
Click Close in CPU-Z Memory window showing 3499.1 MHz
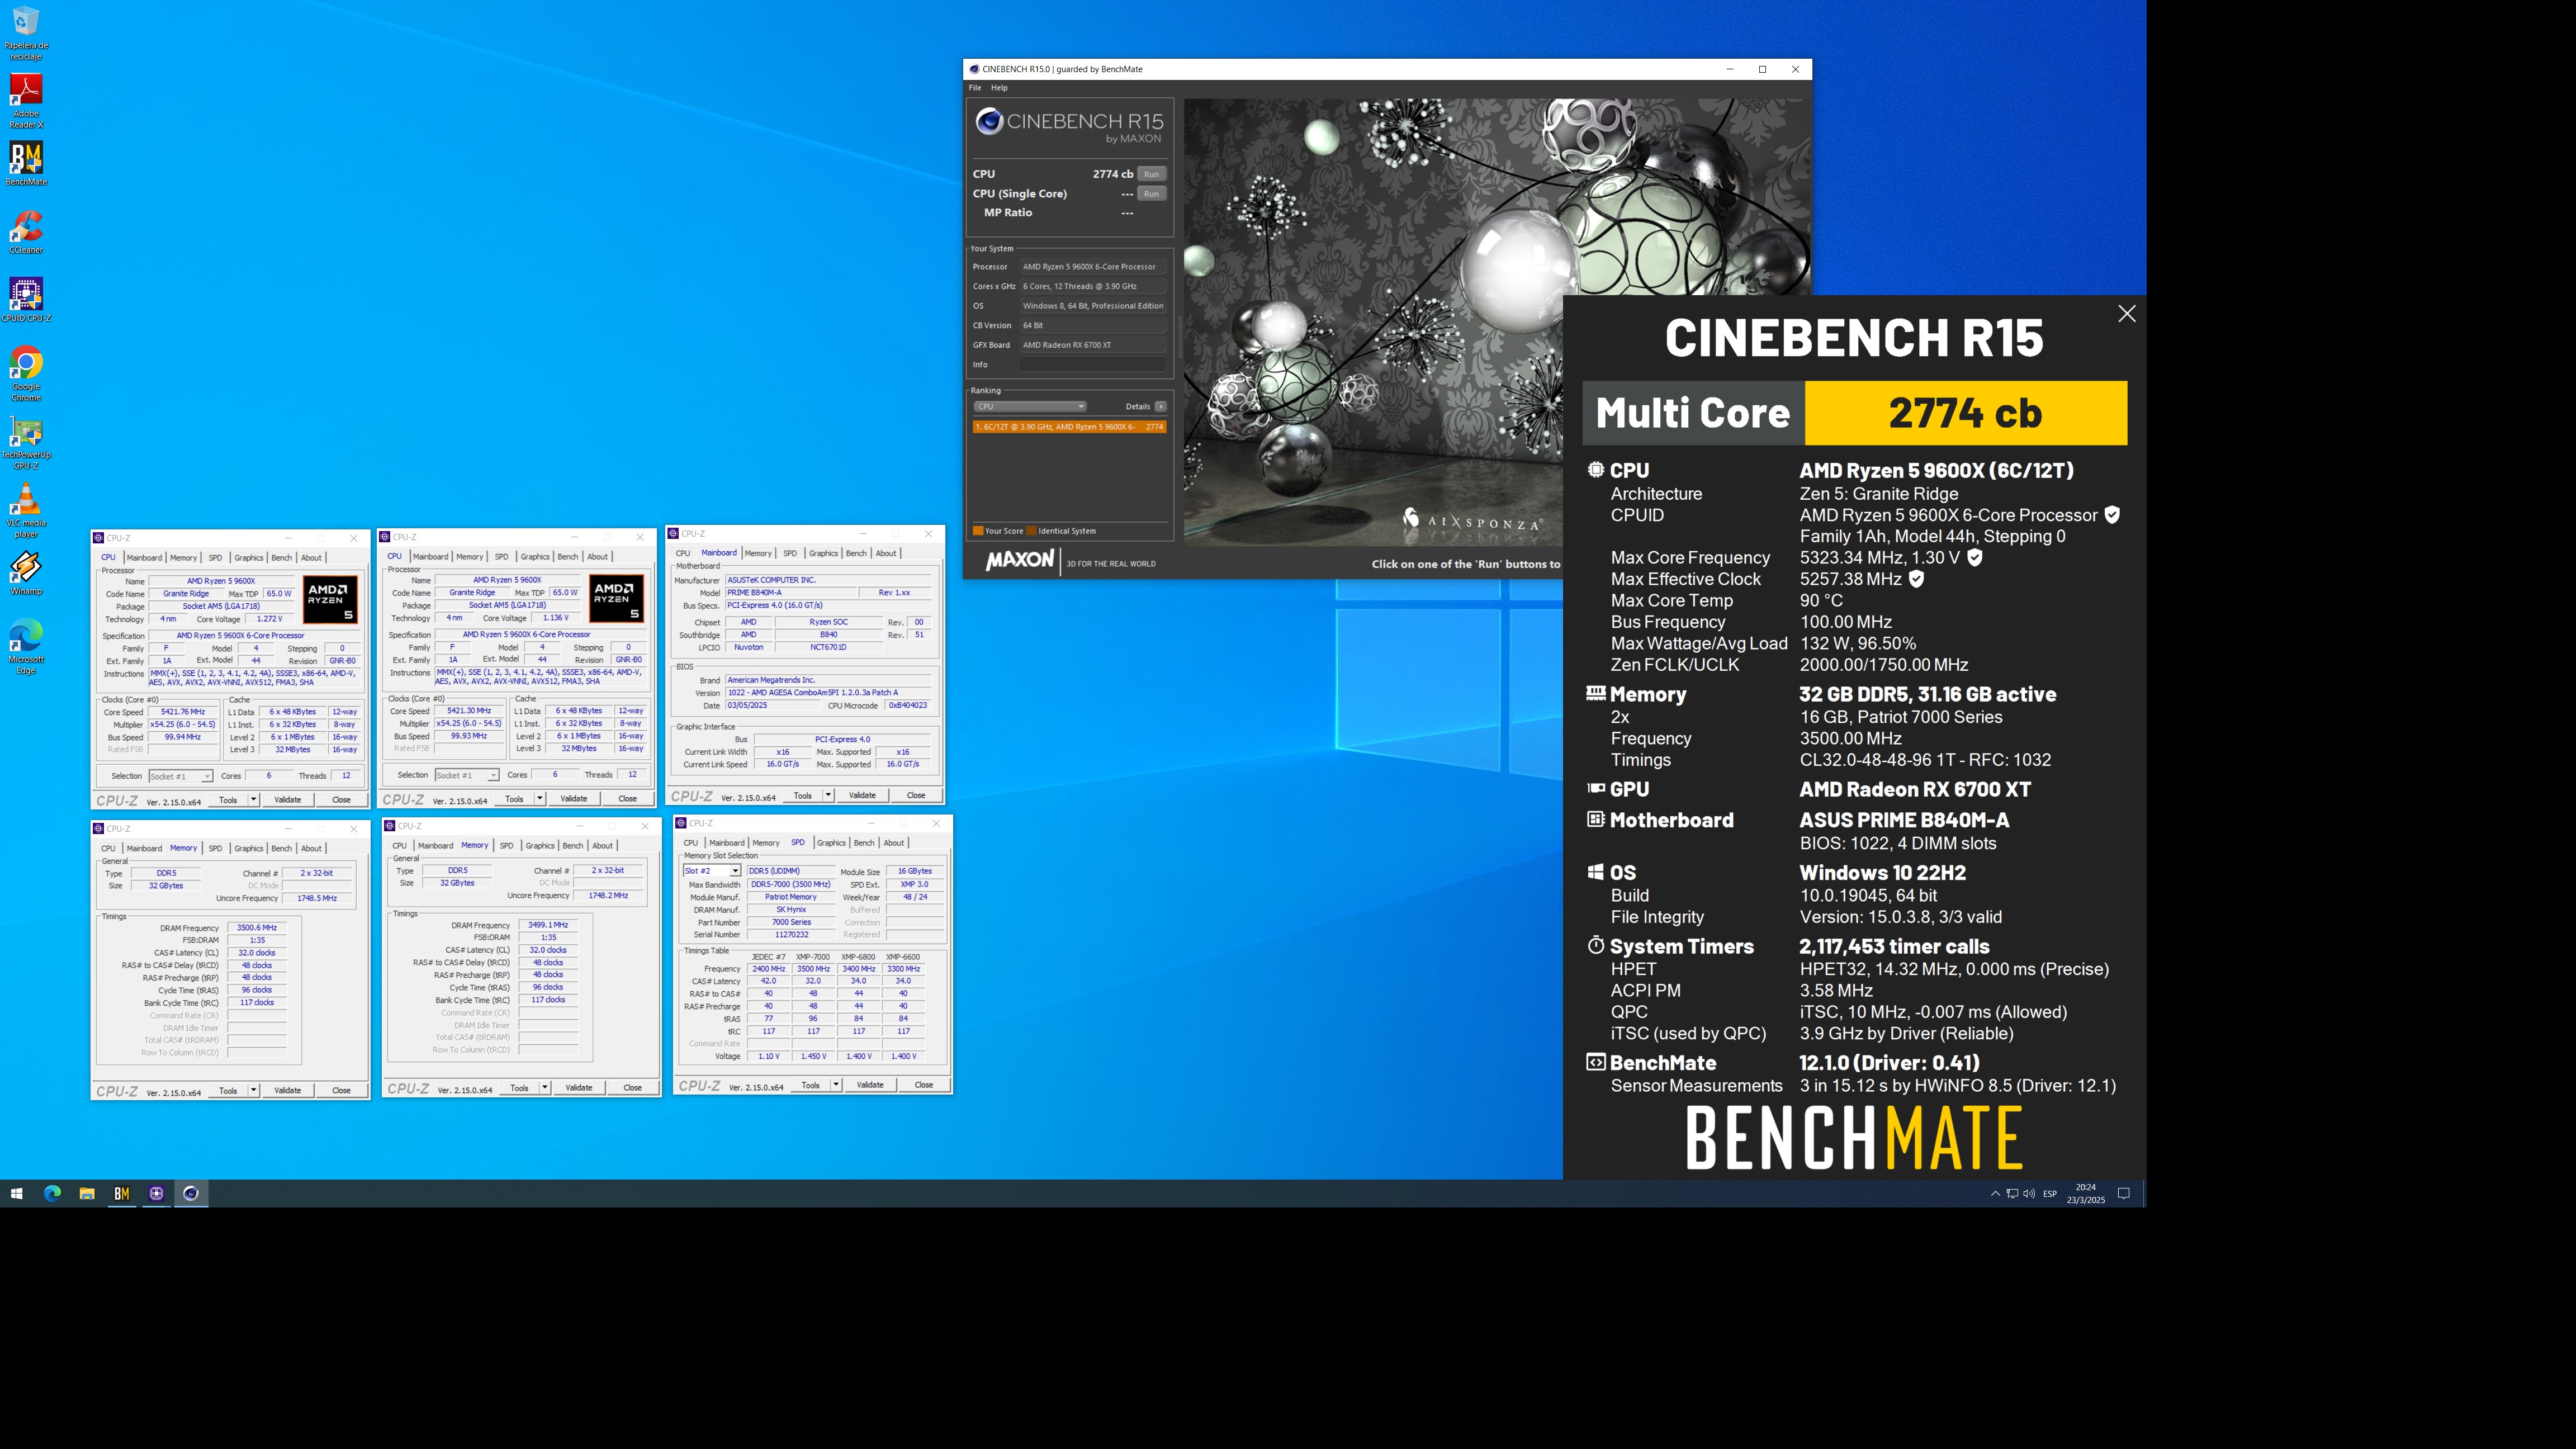coord(633,1088)
